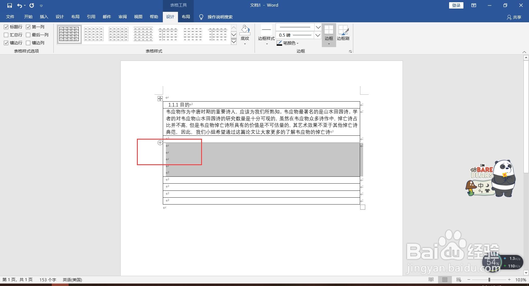Open the 笔颜色 pen color picker

(x=288, y=43)
